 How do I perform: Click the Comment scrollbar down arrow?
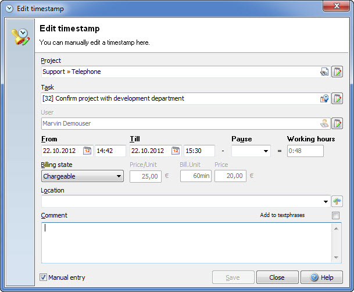point(336,258)
